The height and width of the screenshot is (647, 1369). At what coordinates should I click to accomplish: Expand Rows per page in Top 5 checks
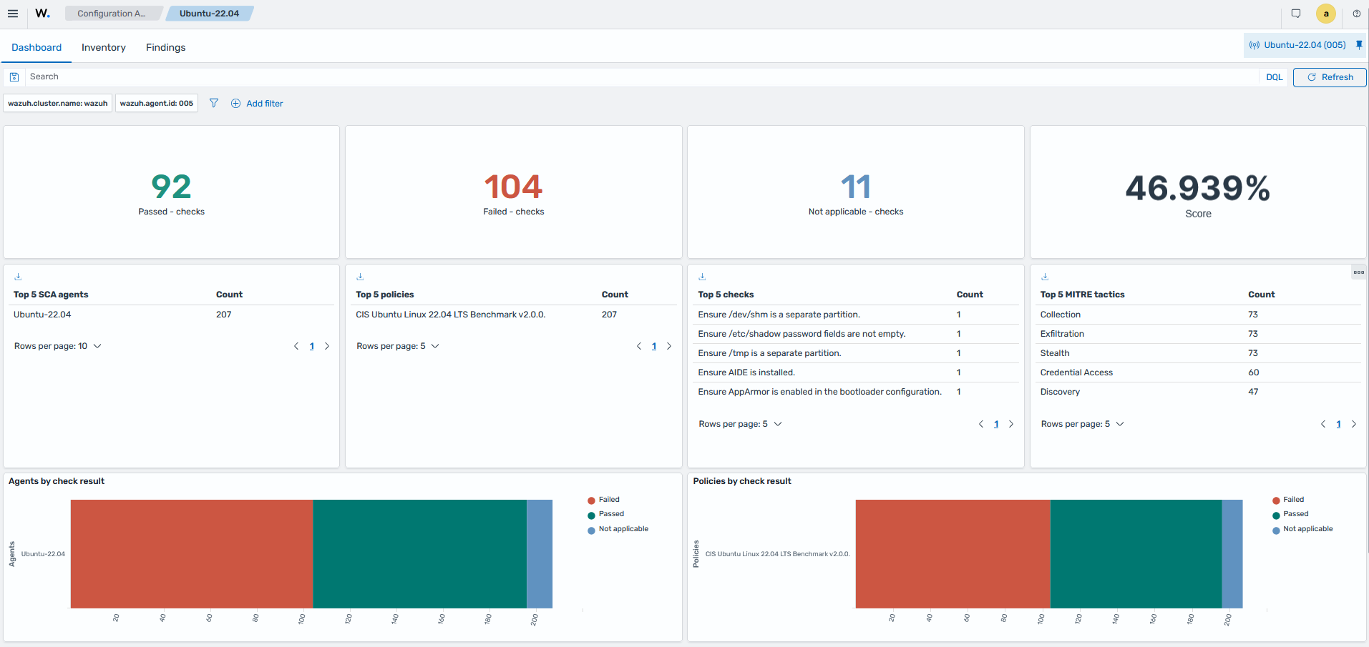[741, 424]
